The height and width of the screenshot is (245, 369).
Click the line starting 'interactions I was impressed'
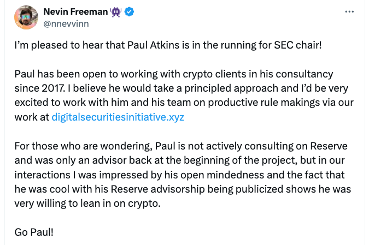click(x=179, y=175)
